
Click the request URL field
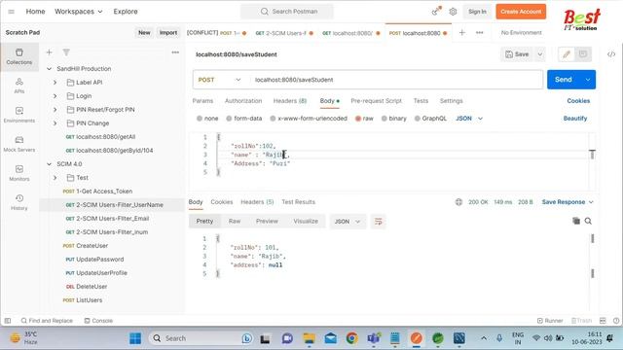coord(396,80)
